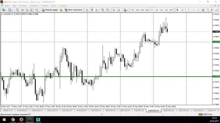
Task: Click the triangle beside the AUDUSD,H1 chart label
Action: [x=2, y=14]
